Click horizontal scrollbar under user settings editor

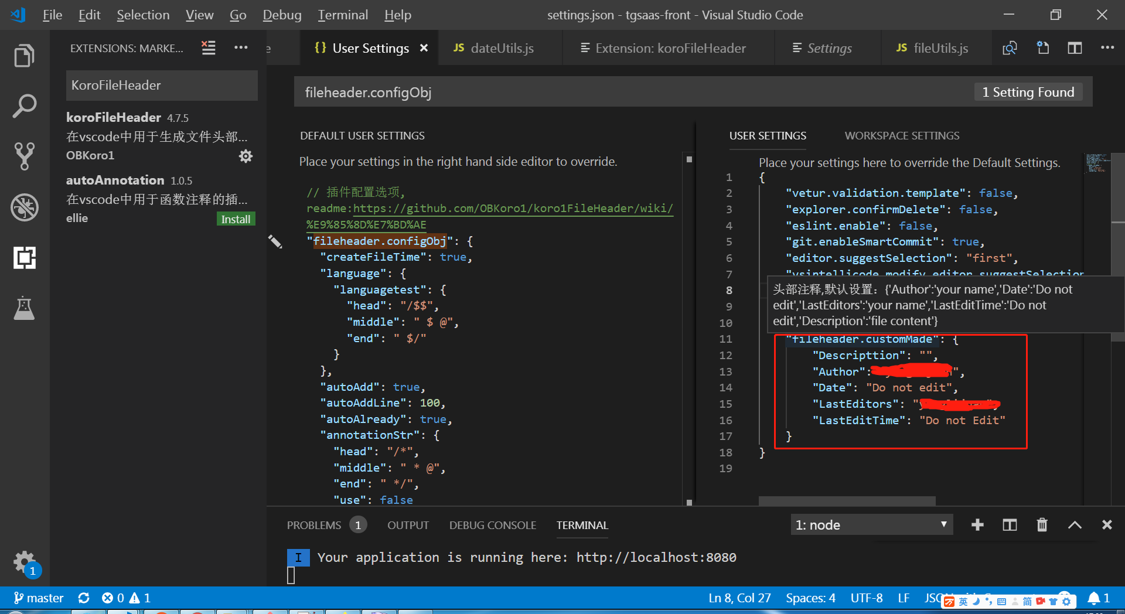tap(847, 501)
